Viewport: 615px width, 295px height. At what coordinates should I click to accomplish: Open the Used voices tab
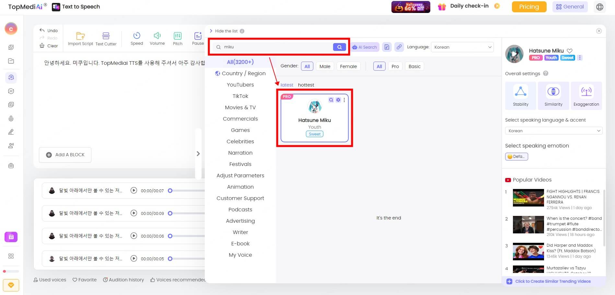50,280
